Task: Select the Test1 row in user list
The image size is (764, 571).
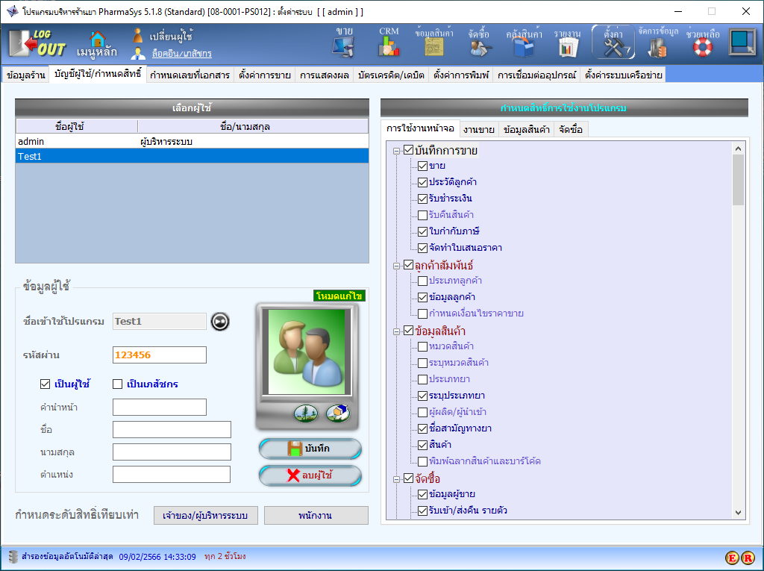Action: click(192, 156)
